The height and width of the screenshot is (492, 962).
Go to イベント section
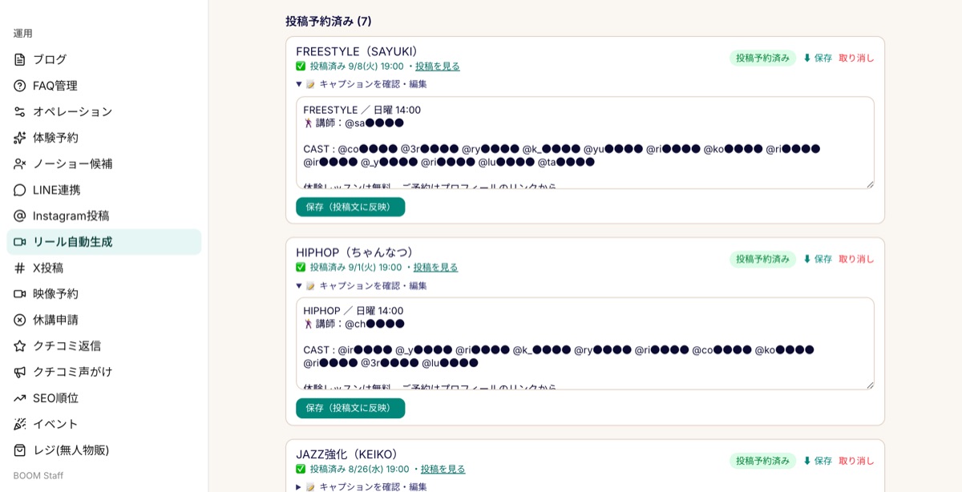click(104, 424)
